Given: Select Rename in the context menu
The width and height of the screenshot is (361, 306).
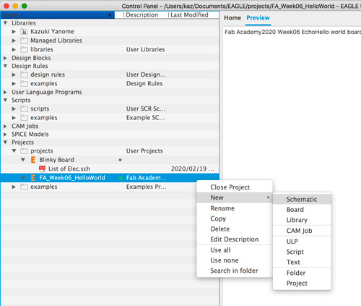Looking at the screenshot, I should [x=235, y=208].
